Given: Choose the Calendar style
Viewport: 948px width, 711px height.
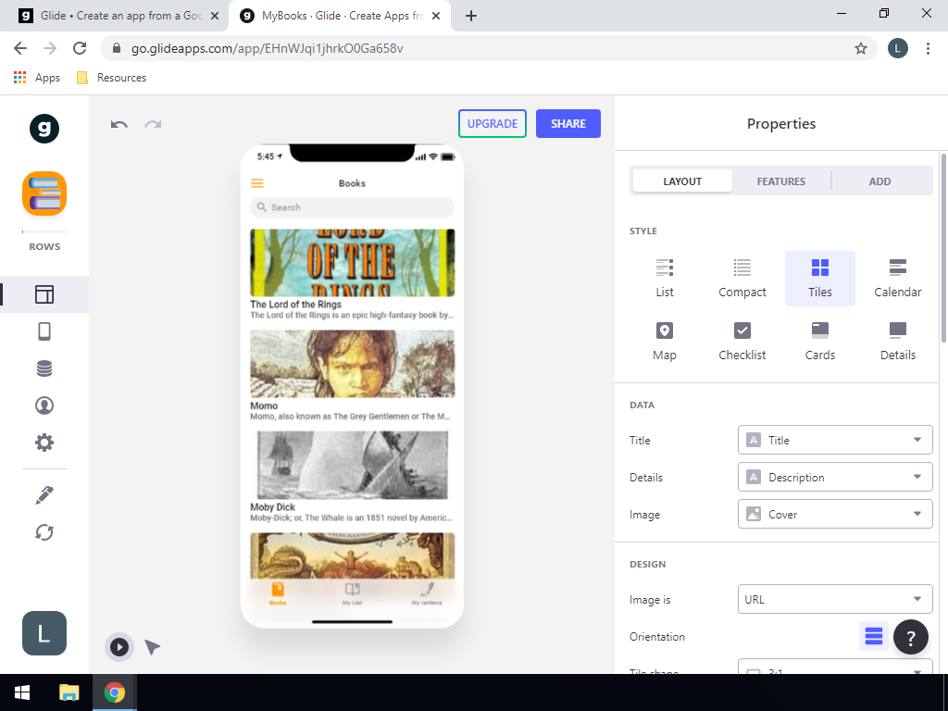Looking at the screenshot, I should (898, 278).
